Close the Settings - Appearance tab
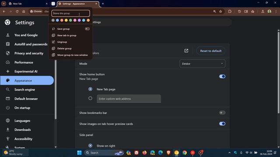Image resolution: width=280 pixels, height=157 pixels. tap(96, 3)
